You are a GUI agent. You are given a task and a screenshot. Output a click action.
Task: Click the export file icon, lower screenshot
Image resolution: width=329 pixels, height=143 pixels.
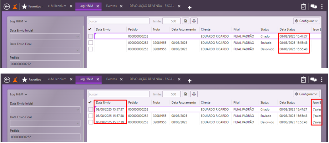point(185,94)
